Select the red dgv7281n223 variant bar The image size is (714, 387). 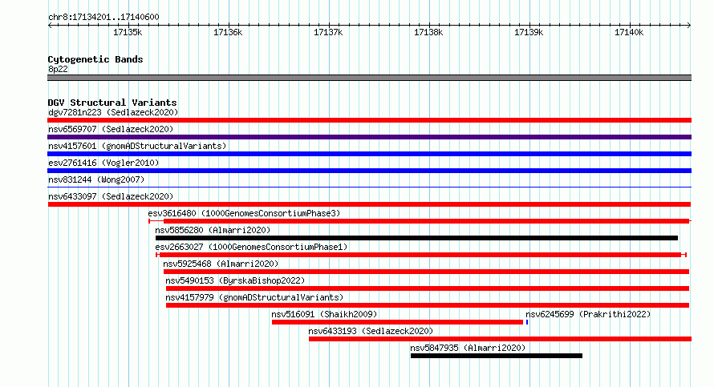369,120
